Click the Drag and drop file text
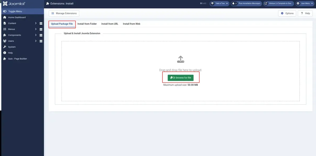This screenshot has height=156, width=316. 181,70
